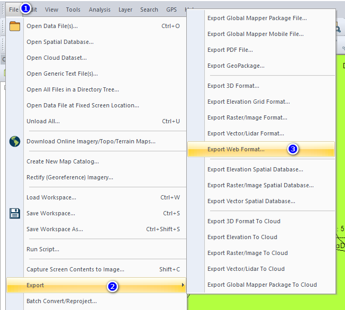
Task: Select Export Raster/Image To Cloud
Action: (261, 253)
